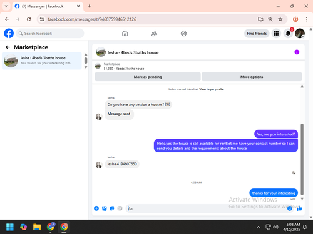This screenshot has height=234, width=313.
Task: Open account profile picture menu
Action: coord(300,33)
